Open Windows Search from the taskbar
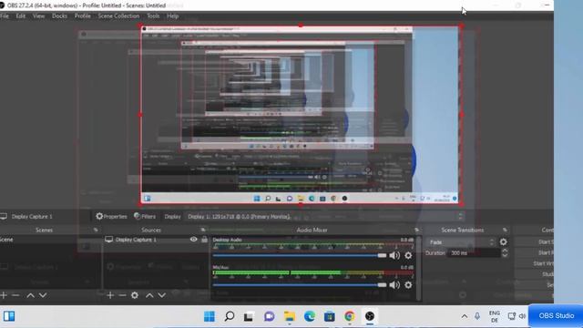Image resolution: width=583 pixels, height=328 pixels. (x=230, y=316)
